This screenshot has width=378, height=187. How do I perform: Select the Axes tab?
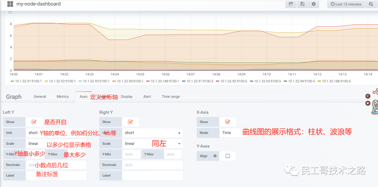(83, 96)
